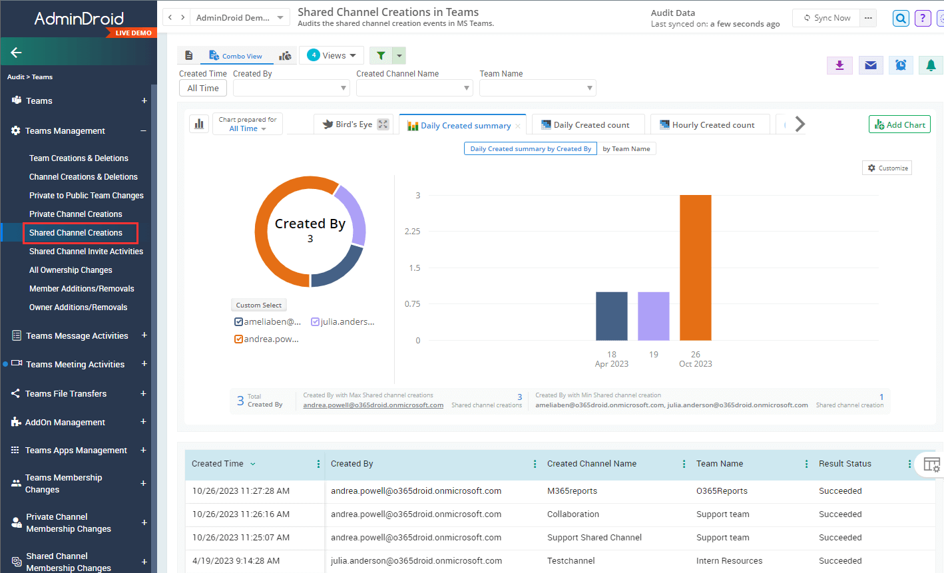The height and width of the screenshot is (573, 944).
Task: Expand the Bird's Eye chart fullscreen
Action: (x=383, y=124)
